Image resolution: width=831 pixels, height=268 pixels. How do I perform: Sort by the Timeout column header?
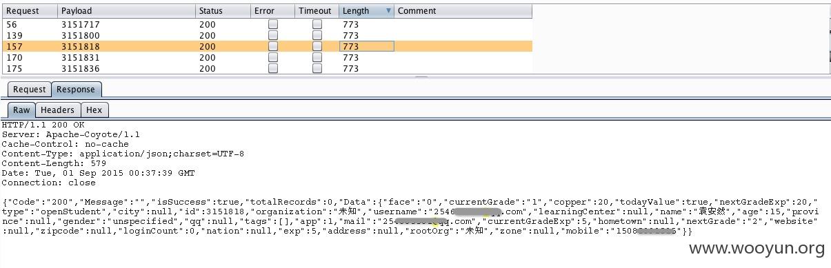coord(317,11)
